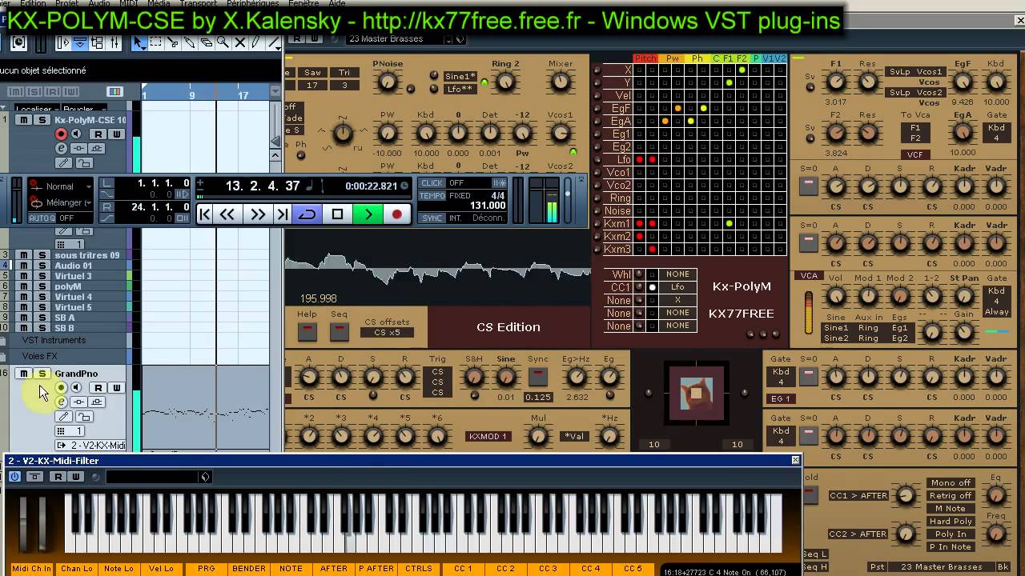Image resolution: width=1025 pixels, height=576 pixels.
Task: Select the glue tool
Action: [x=190, y=43]
